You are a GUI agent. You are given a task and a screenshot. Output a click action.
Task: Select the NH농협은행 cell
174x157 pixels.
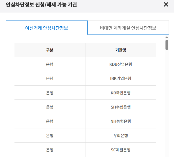(121, 121)
